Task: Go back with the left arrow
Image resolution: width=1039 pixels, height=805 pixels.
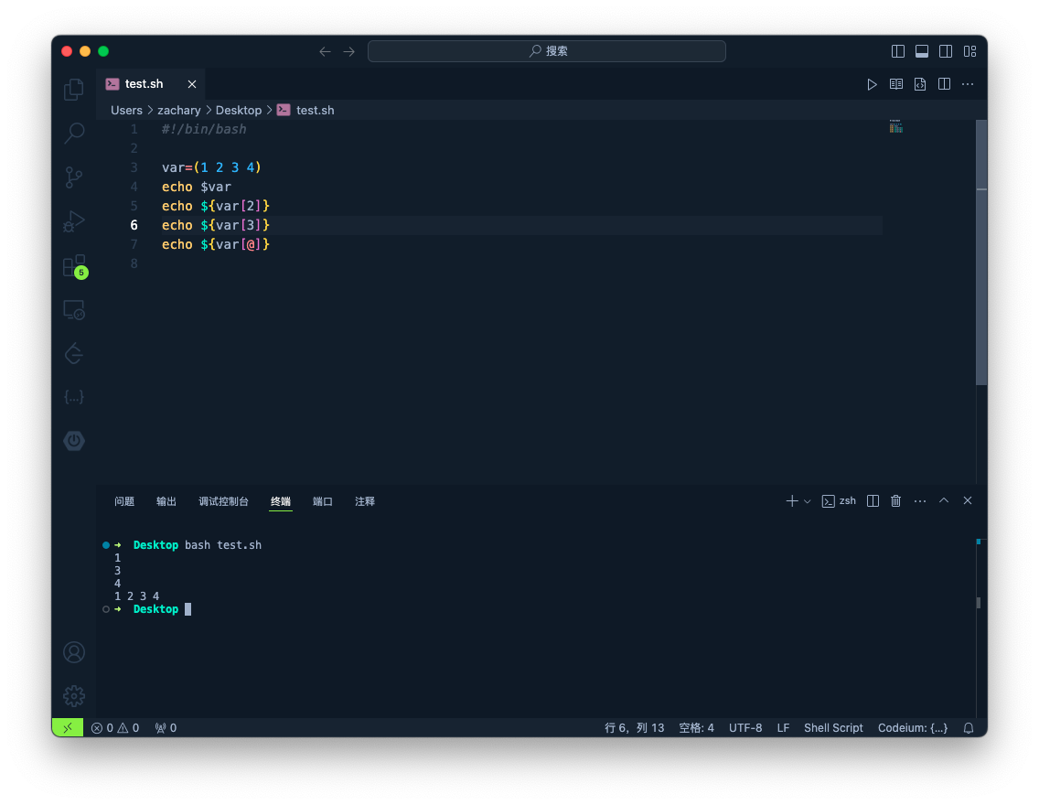Action: 325,51
